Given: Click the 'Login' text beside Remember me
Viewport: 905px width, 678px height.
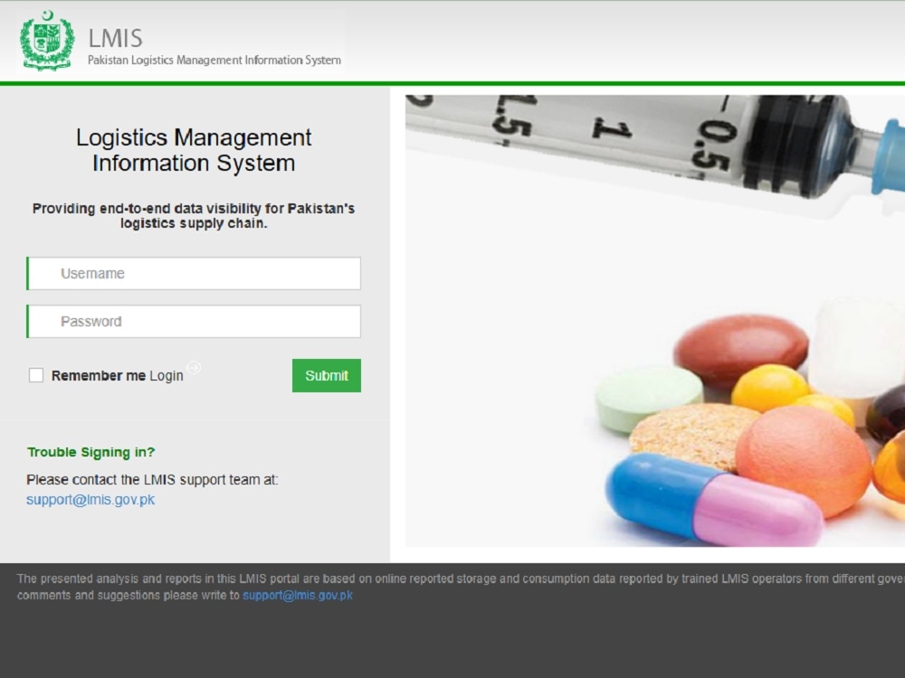Looking at the screenshot, I should pyautogui.click(x=167, y=376).
